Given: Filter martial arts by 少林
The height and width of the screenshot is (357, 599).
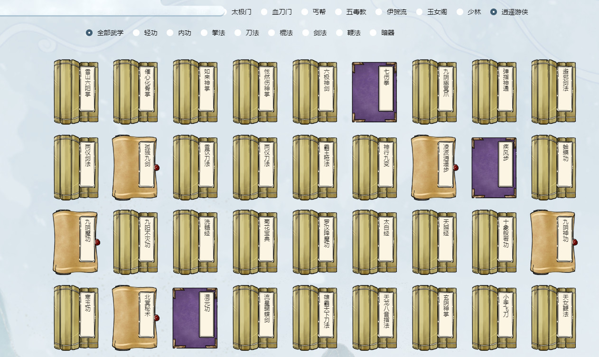Looking at the screenshot, I should point(469,12).
